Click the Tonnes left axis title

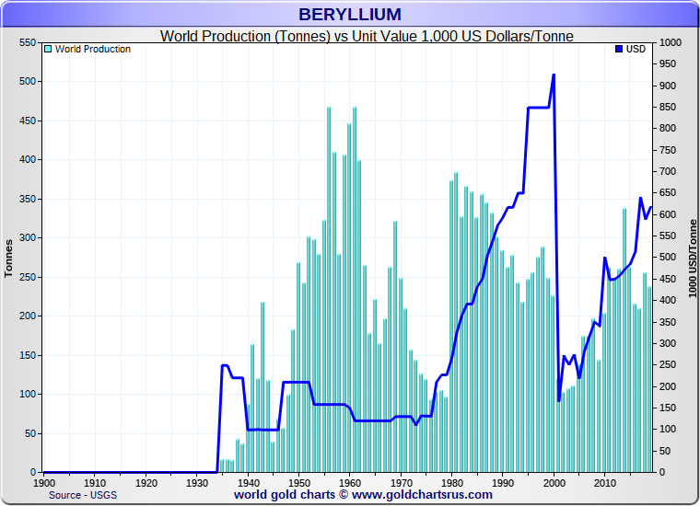pyautogui.click(x=9, y=258)
